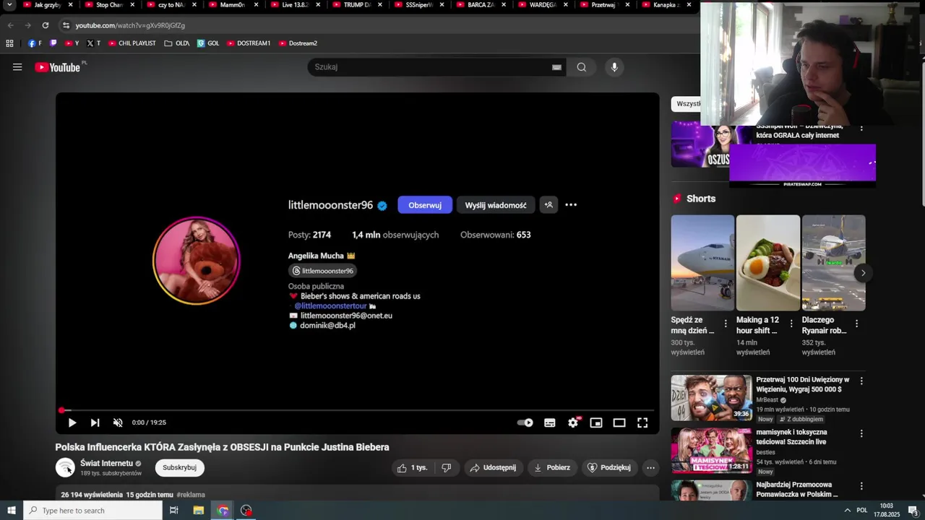Enter fullscreen mode

coord(642,422)
